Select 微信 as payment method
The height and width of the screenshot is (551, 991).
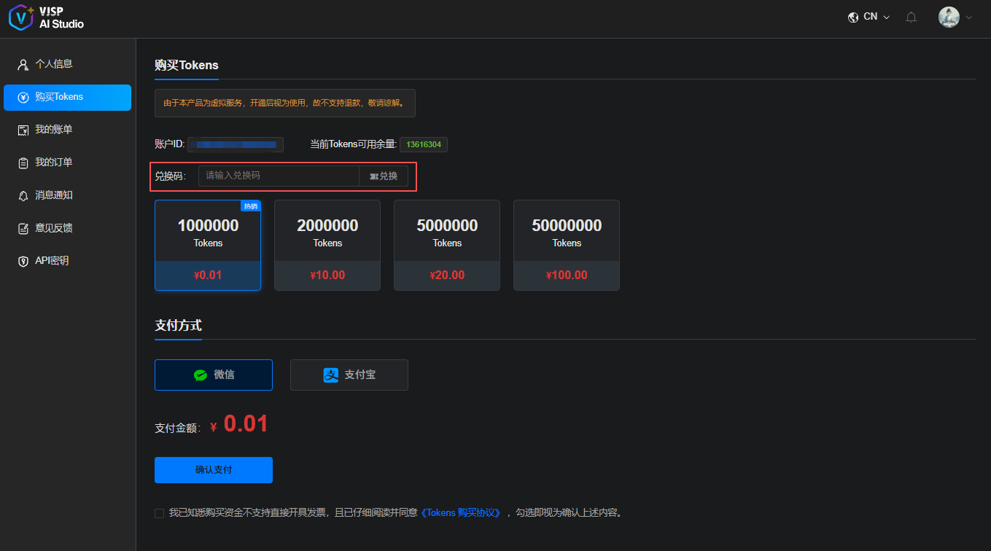[214, 375]
